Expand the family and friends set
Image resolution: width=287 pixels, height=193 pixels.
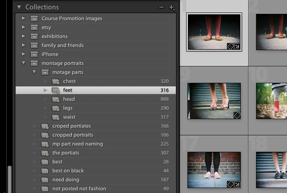coord(23,45)
